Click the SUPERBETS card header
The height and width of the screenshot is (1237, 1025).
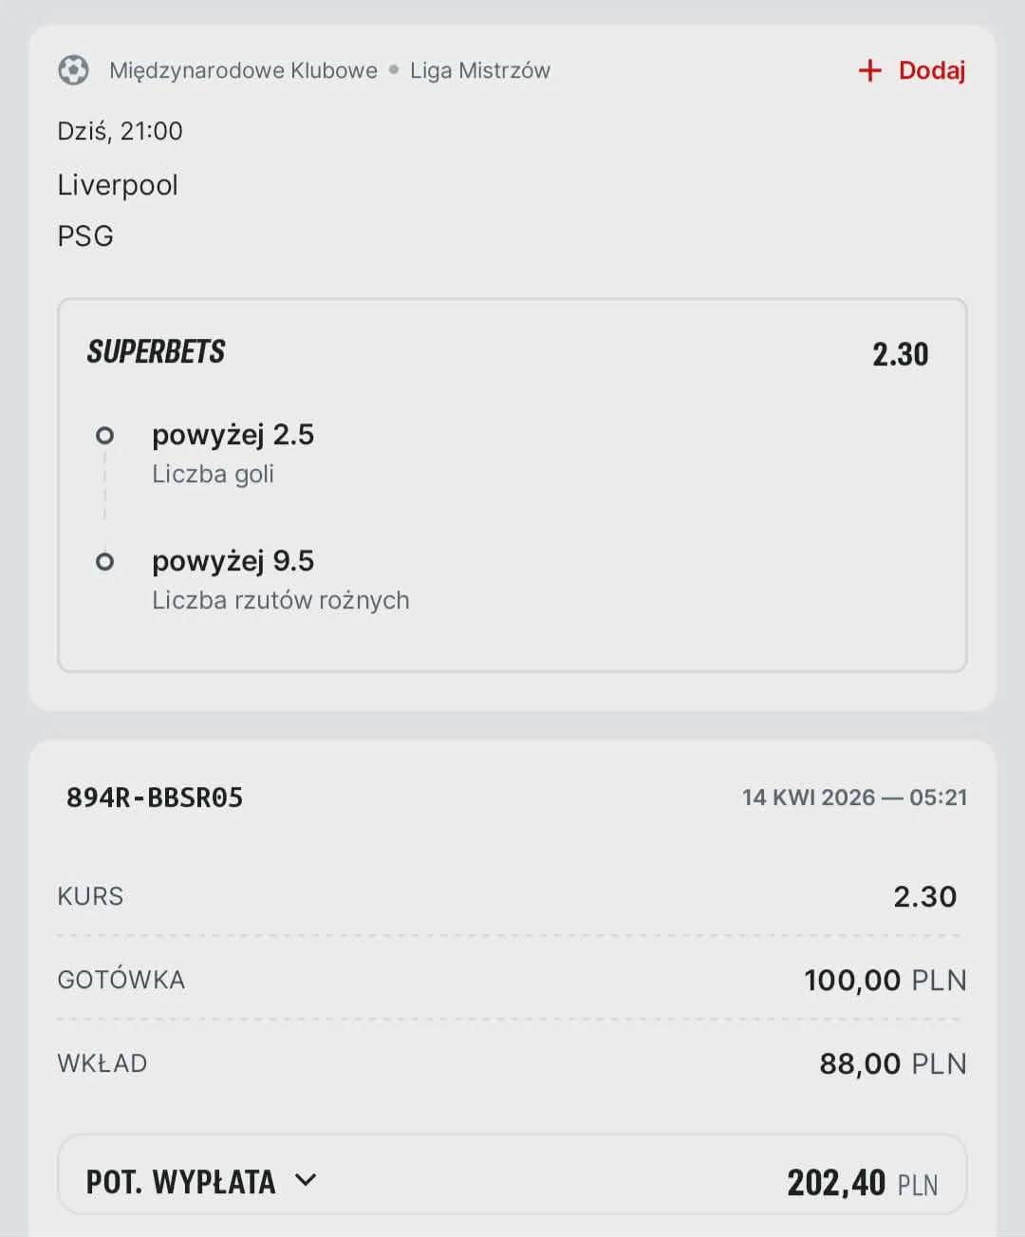click(x=157, y=352)
